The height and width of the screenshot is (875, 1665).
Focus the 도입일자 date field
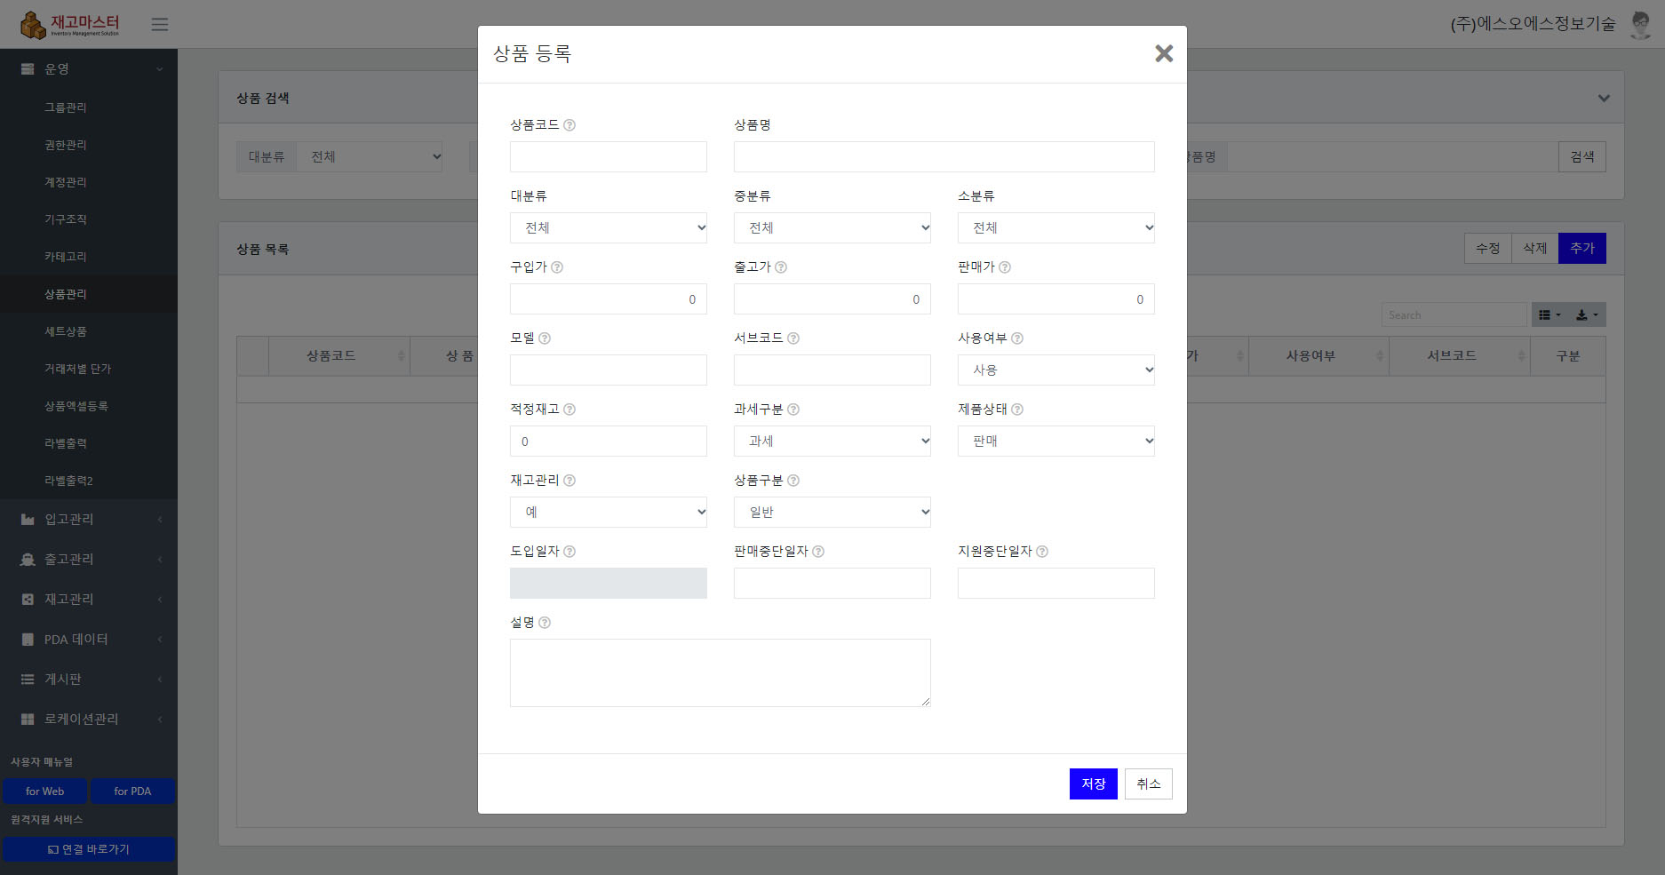[609, 584]
